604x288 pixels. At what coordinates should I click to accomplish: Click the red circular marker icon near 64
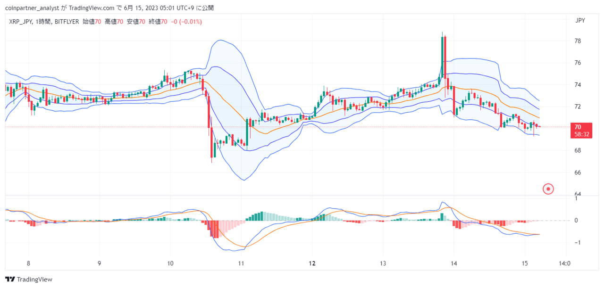pos(548,189)
